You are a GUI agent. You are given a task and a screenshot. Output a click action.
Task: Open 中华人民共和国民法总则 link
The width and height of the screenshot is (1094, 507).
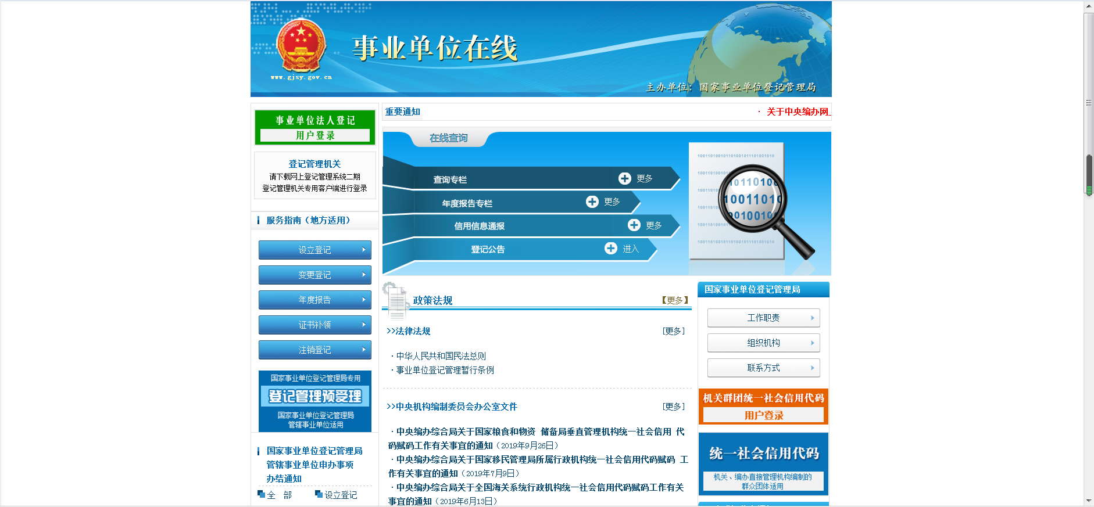pos(441,356)
